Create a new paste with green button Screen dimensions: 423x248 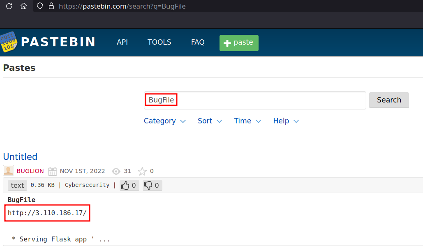click(x=239, y=43)
